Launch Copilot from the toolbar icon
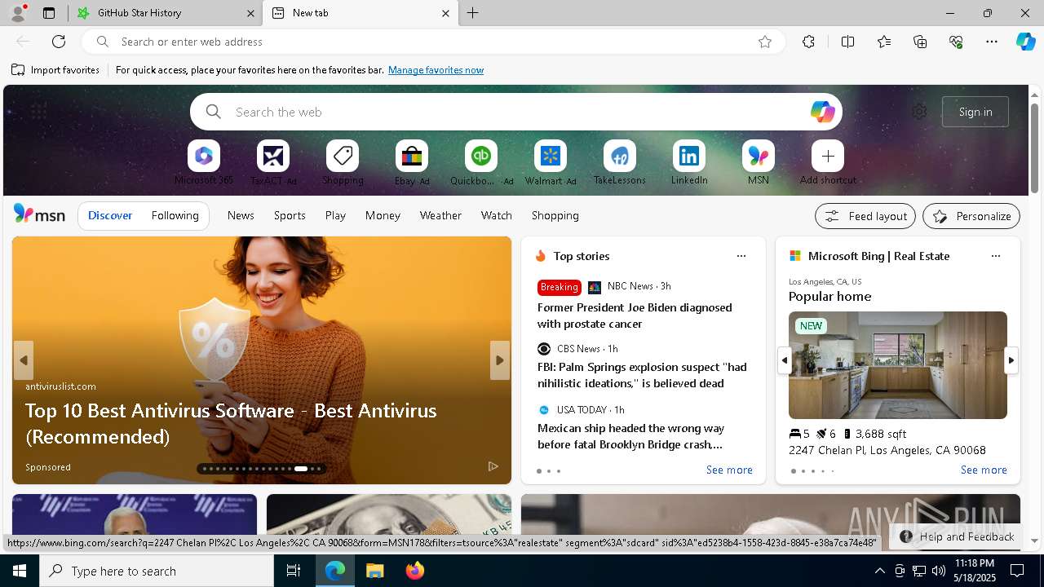Screen dimensions: 1044x587 pyautogui.click(x=1025, y=42)
